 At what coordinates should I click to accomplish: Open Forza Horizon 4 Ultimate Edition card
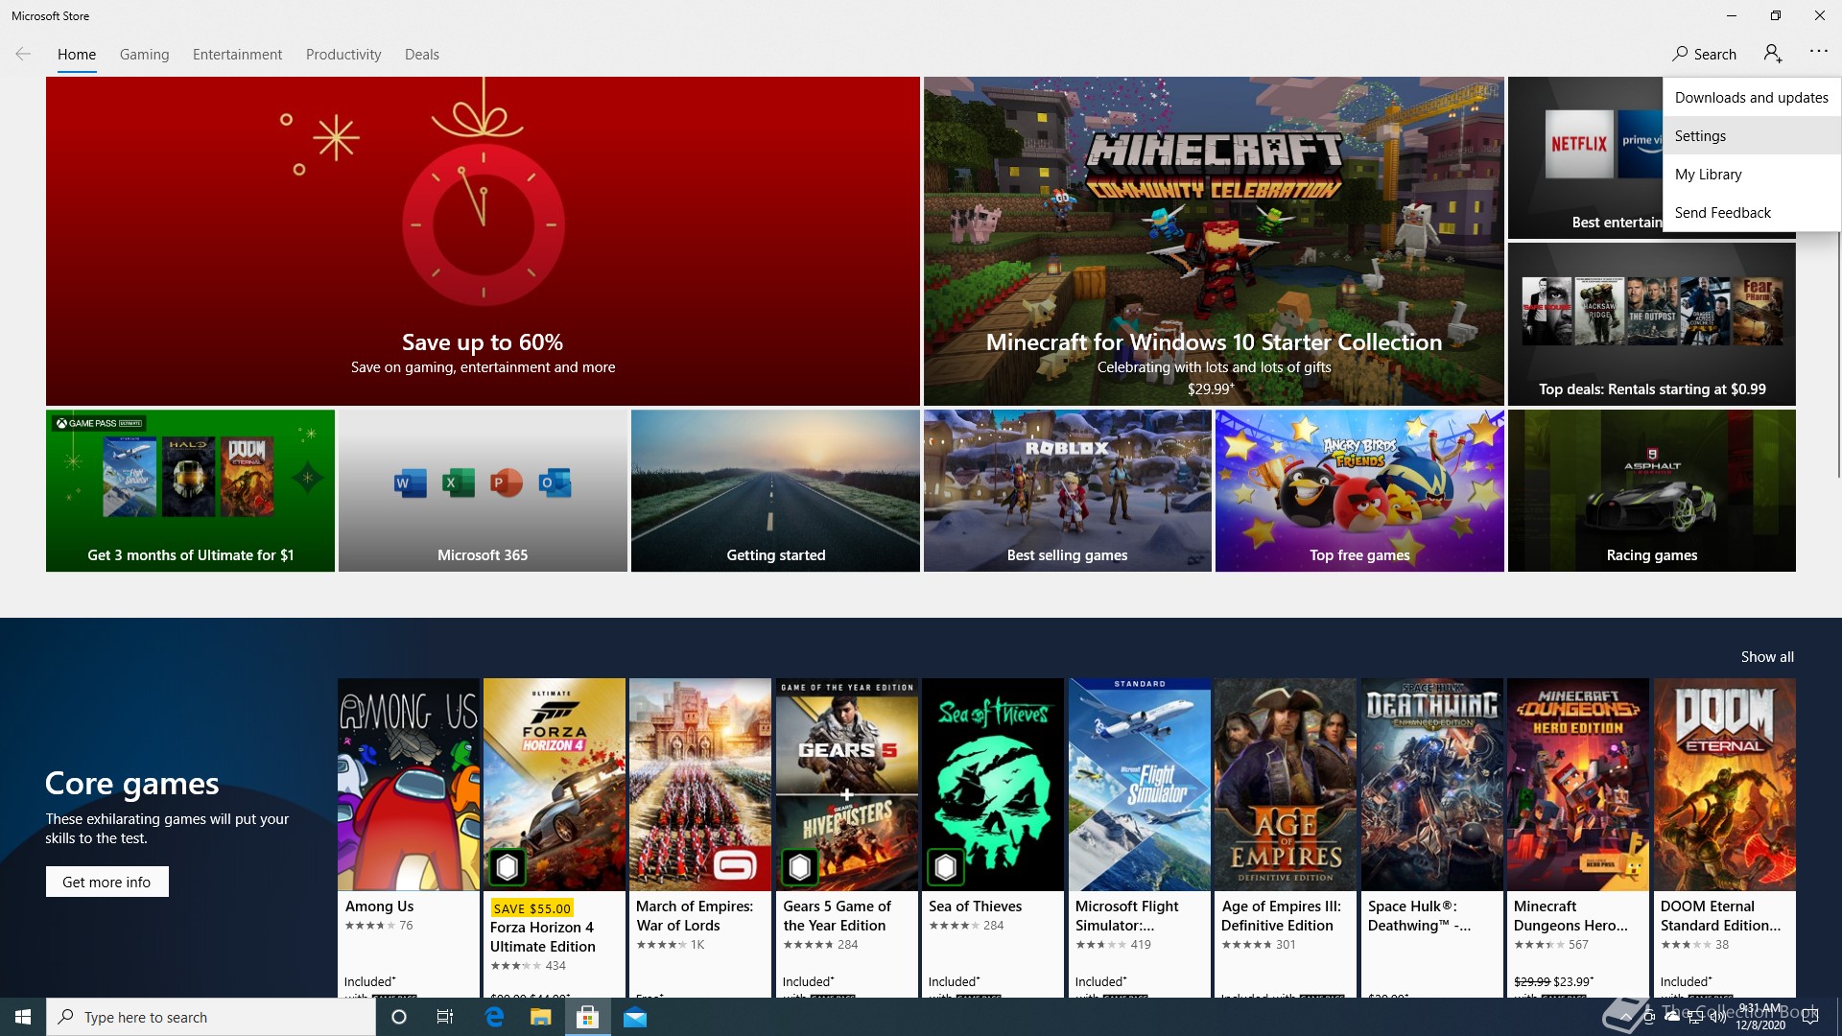pos(554,837)
